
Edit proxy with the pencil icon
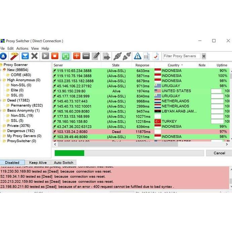coord(96,56)
